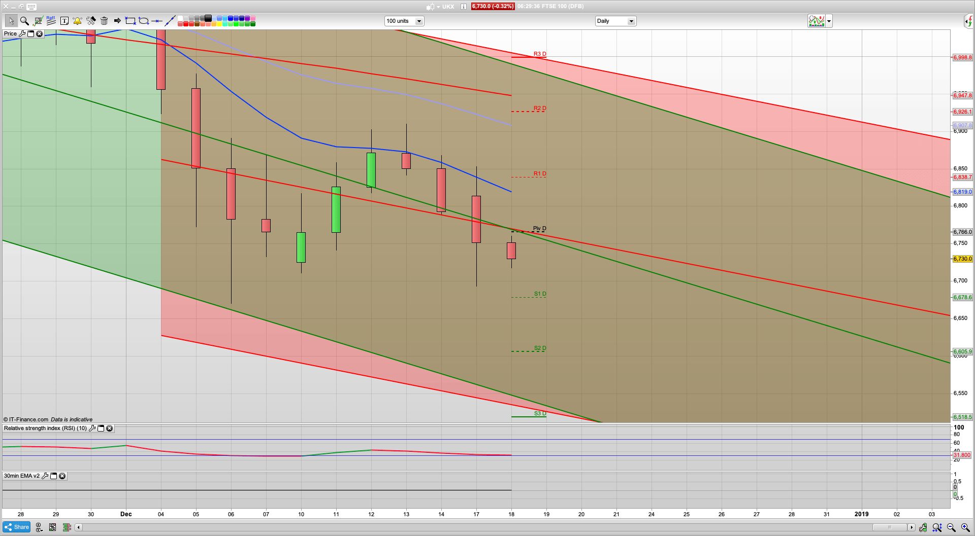
Task: Activate the zoom magnifier tool
Action: point(24,21)
